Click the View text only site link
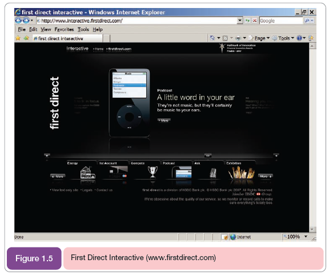329x275 pixels. [64, 190]
